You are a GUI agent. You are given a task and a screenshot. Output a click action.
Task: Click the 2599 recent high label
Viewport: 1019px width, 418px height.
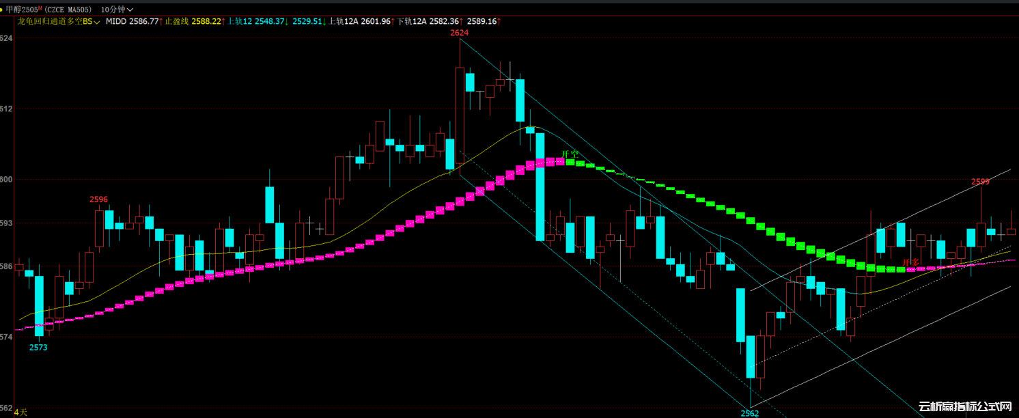pos(980,182)
